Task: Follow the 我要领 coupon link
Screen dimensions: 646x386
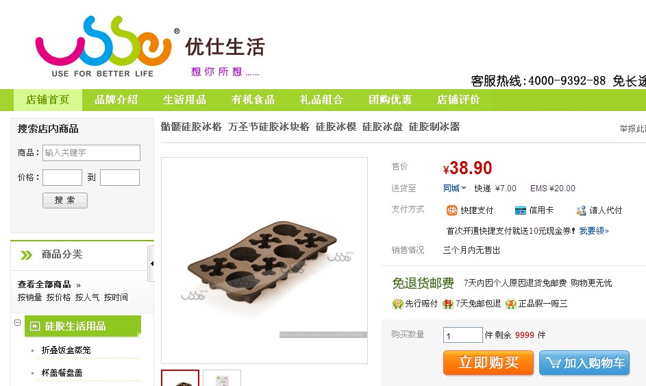Action: [594, 231]
